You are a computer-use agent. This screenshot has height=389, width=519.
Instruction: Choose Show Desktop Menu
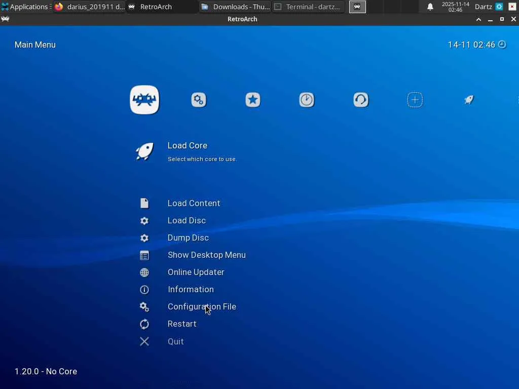207,255
